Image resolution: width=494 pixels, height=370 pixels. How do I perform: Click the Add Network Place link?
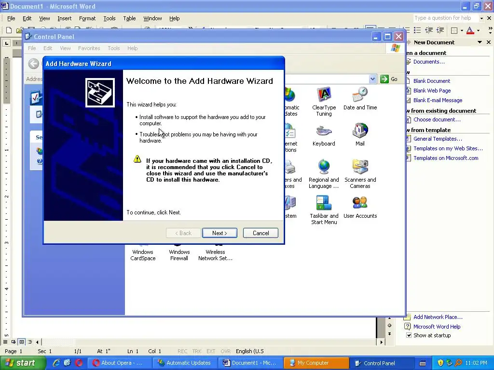438,317
